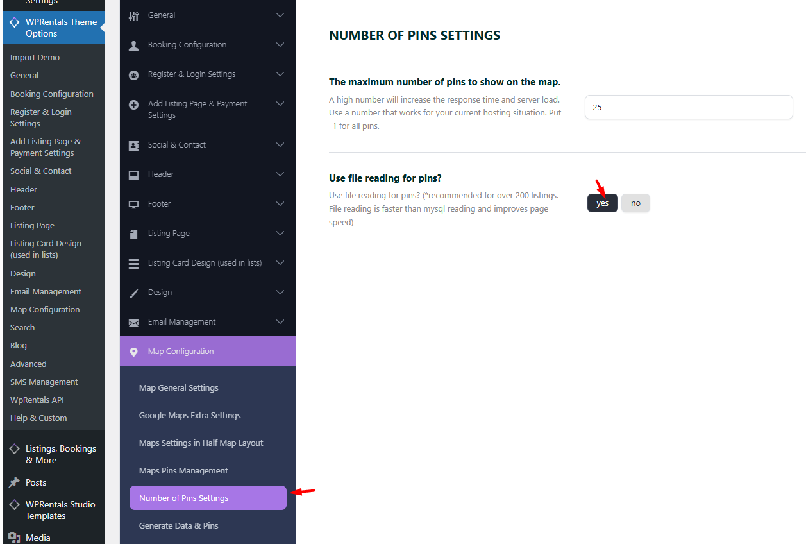The width and height of the screenshot is (806, 544).
Task: Click the Map Configuration pin icon
Action: (x=133, y=352)
